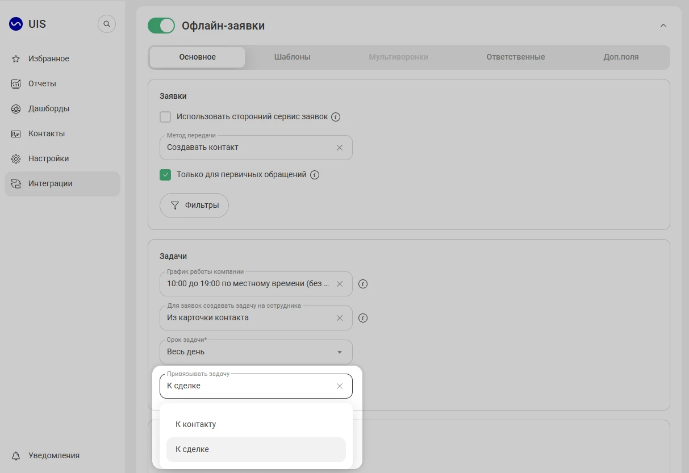
Task: Open the sidebar search magnifier button
Action: 107,24
